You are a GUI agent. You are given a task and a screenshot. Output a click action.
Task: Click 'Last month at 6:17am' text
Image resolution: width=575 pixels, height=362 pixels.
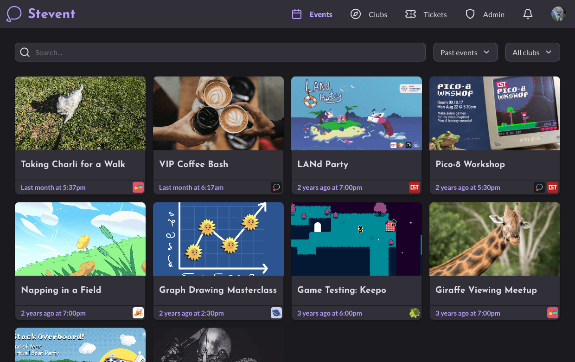point(191,187)
